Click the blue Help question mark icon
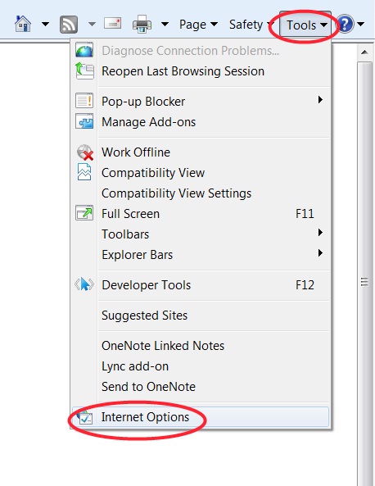The height and width of the screenshot is (486, 375). [x=345, y=24]
